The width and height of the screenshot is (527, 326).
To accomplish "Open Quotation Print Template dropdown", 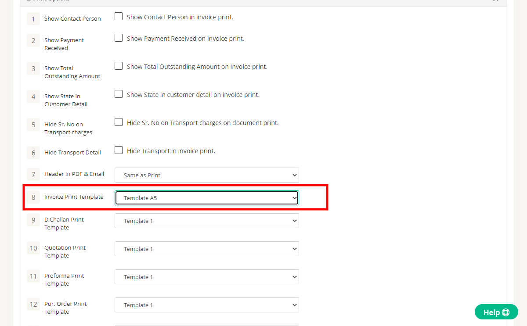I will [207, 249].
